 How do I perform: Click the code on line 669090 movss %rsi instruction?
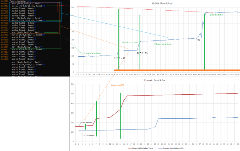point(27,21)
